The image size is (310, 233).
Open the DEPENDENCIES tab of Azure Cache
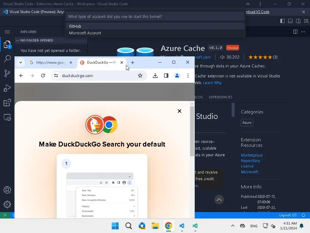tap(220, 97)
